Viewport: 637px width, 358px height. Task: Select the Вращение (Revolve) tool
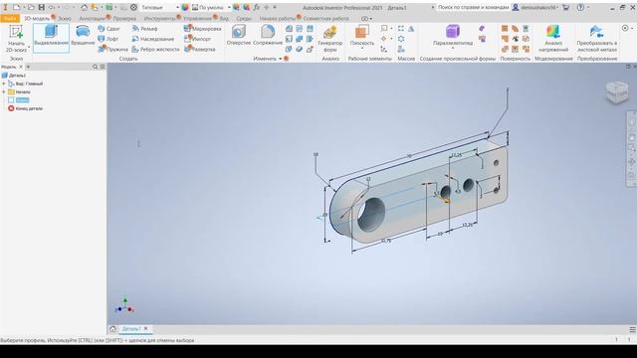(x=83, y=36)
